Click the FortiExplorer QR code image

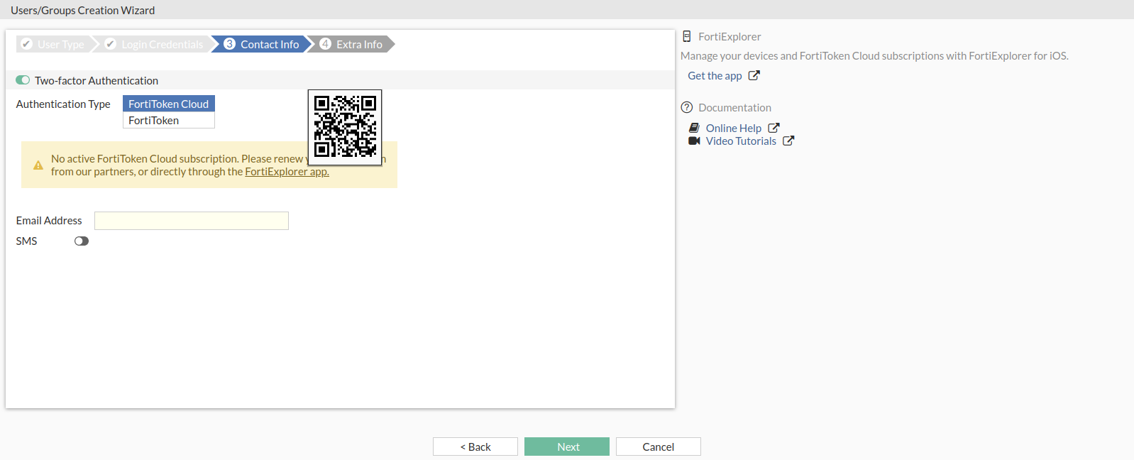pyautogui.click(x=345, y=127)
